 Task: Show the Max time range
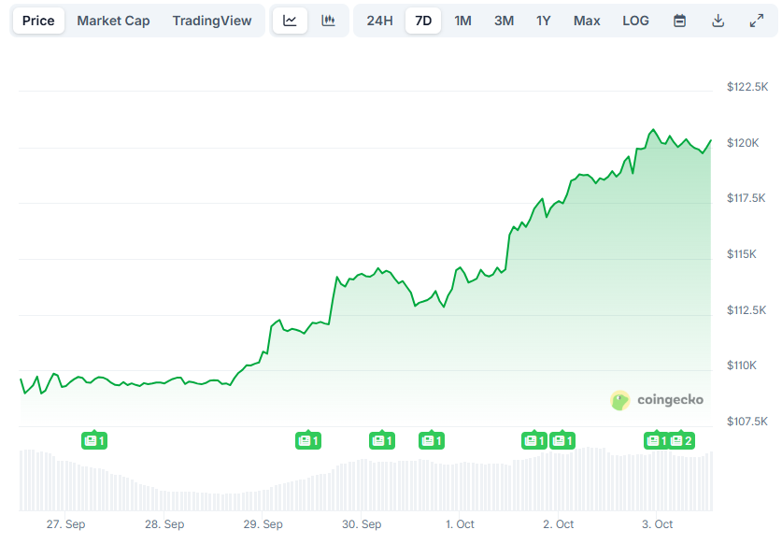click(x=587, y=21)
